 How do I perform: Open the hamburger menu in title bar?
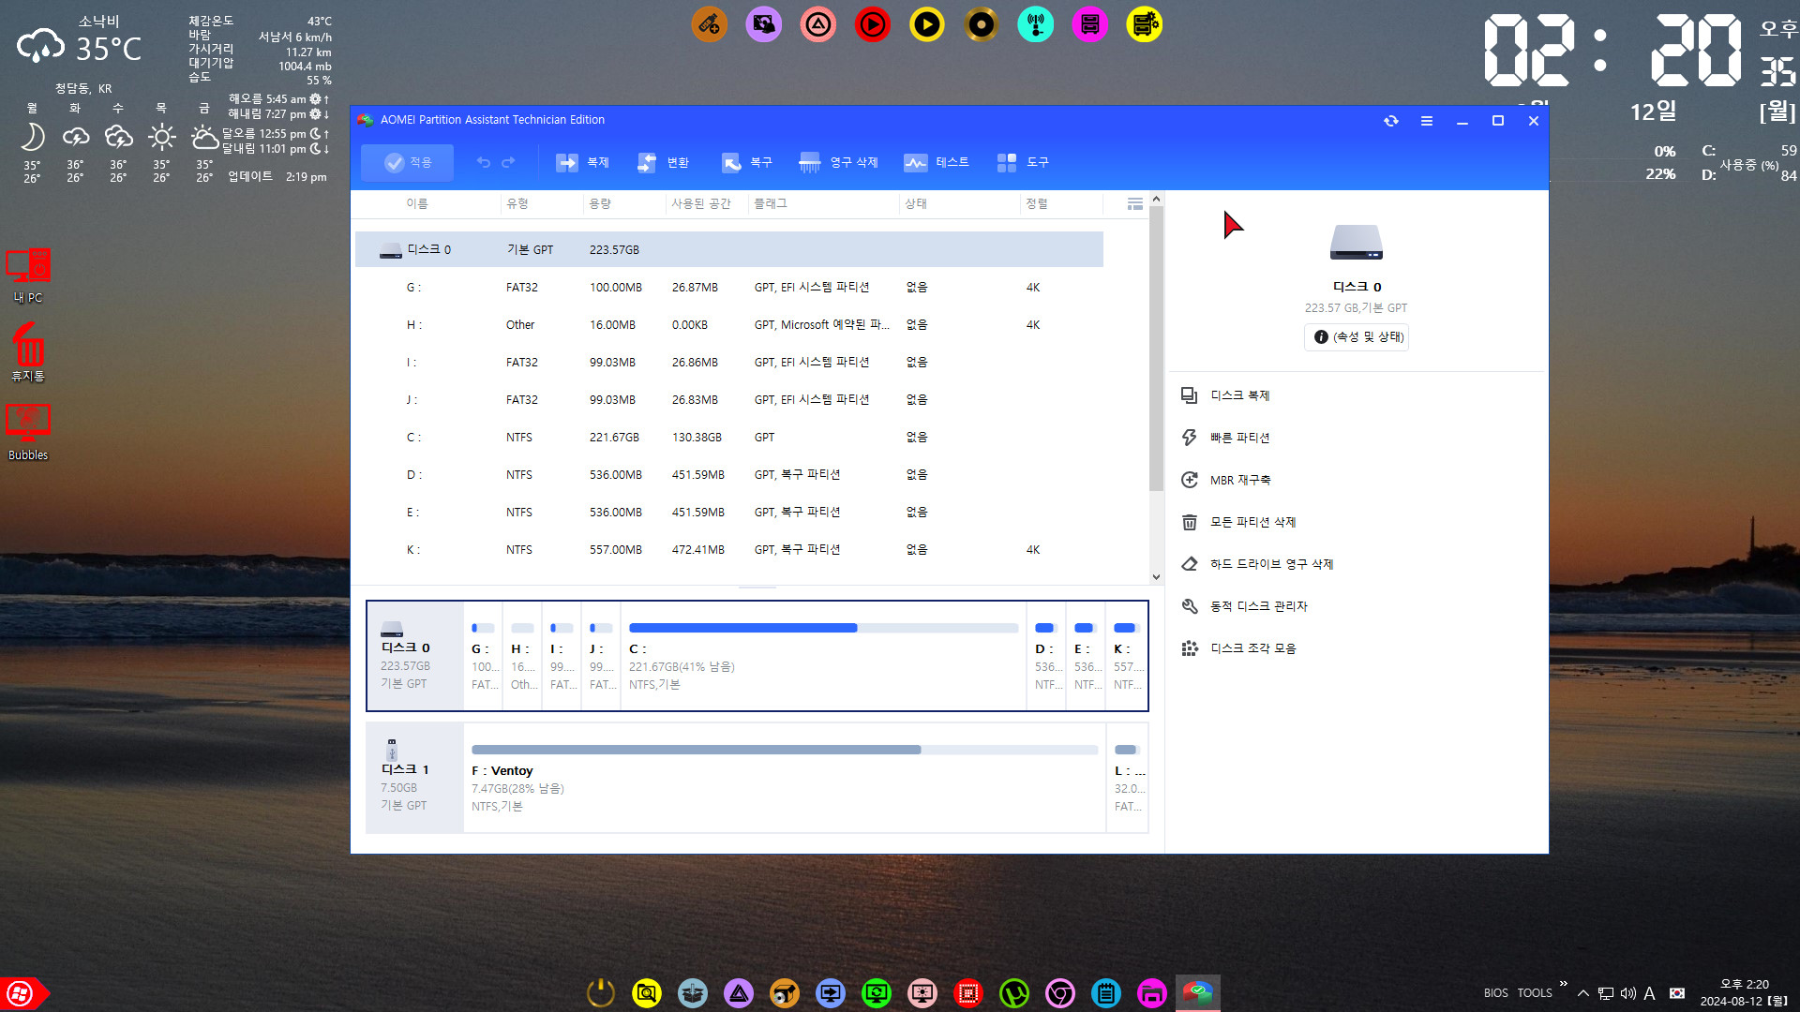pyautogui.click(x=1427, y=121)
